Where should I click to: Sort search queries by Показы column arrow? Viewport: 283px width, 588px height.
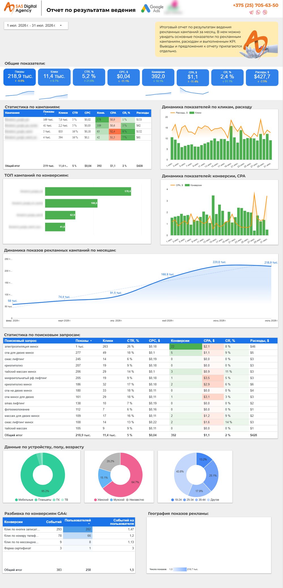[91, 341]
